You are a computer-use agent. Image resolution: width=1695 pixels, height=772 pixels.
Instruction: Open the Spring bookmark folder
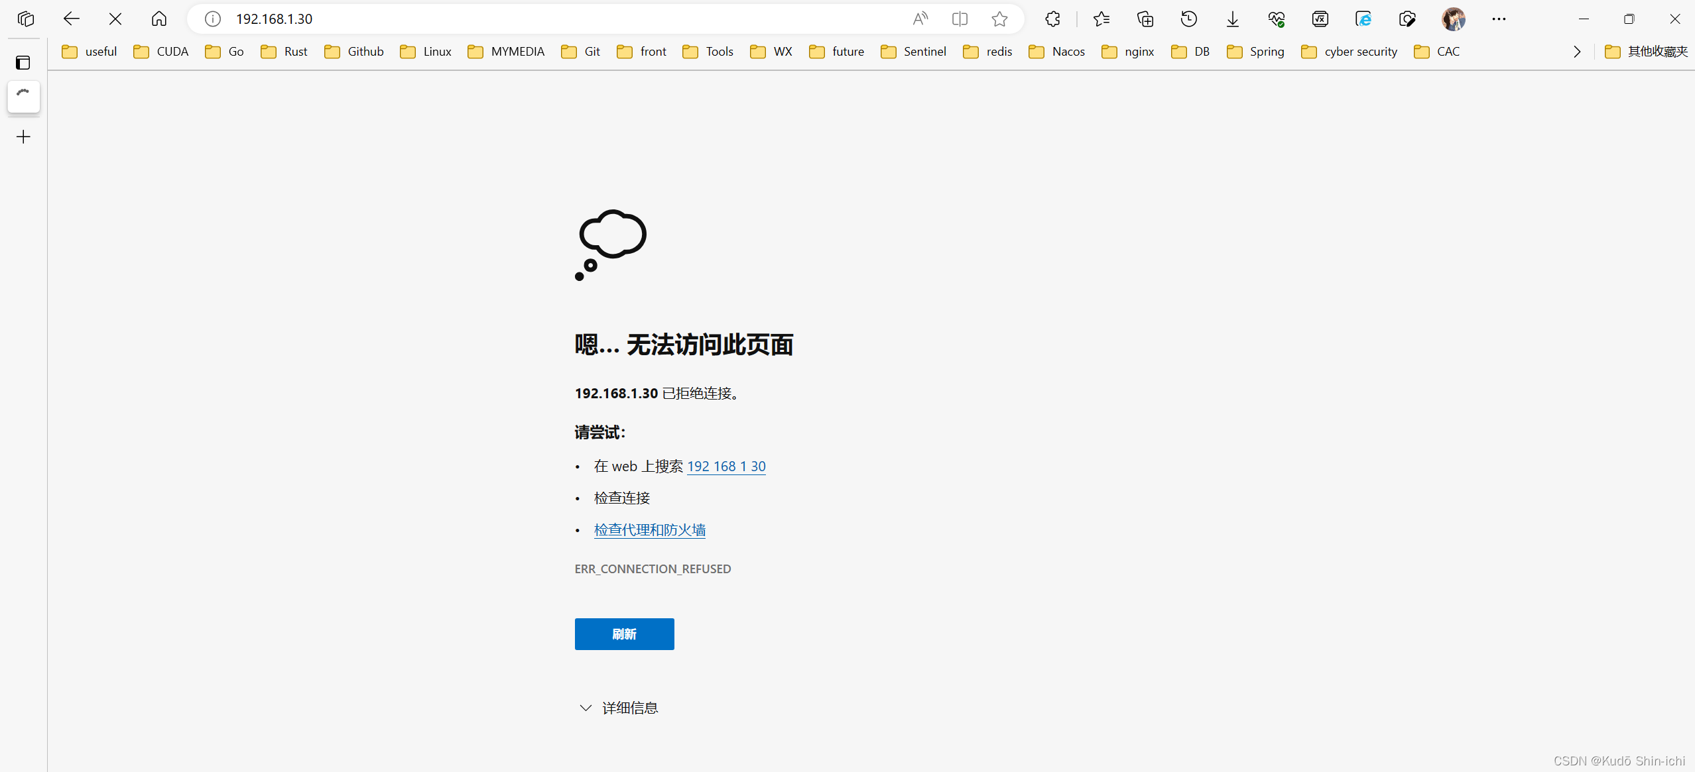point(1256,52)
